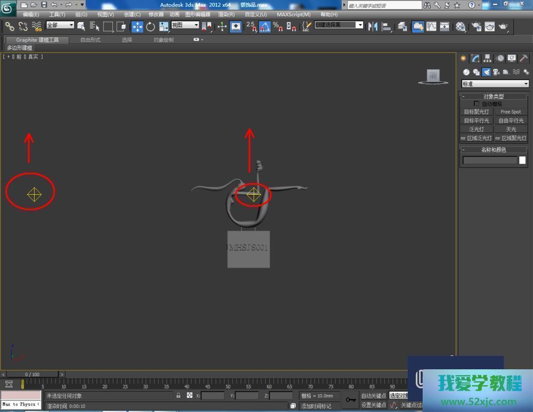Image resolution: width=533 pixels, height=412 pixels.
Task: Switch to the Modify panel tab
Action: 475,59
